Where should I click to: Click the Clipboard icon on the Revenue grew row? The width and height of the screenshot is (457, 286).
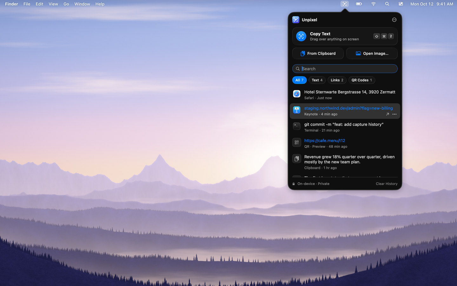[x=297, y=159]
